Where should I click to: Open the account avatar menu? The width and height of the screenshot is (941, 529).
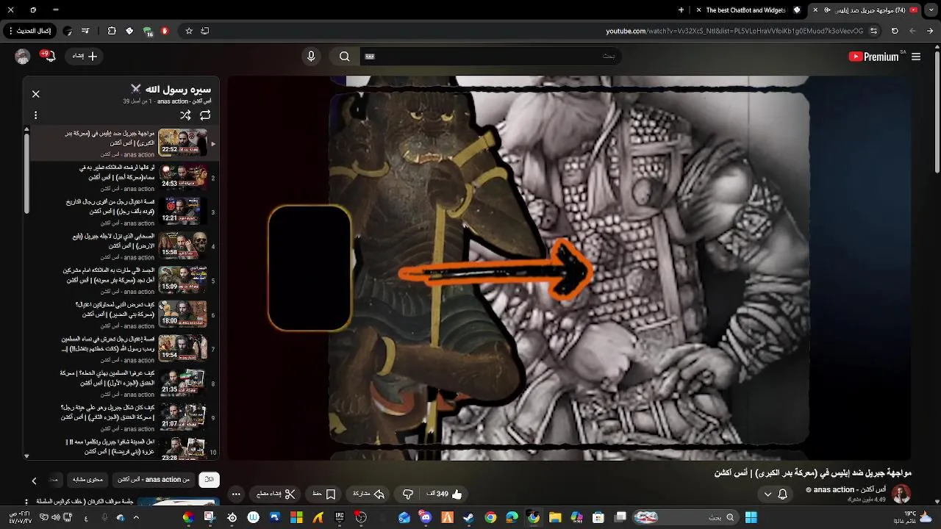(23, 57)
